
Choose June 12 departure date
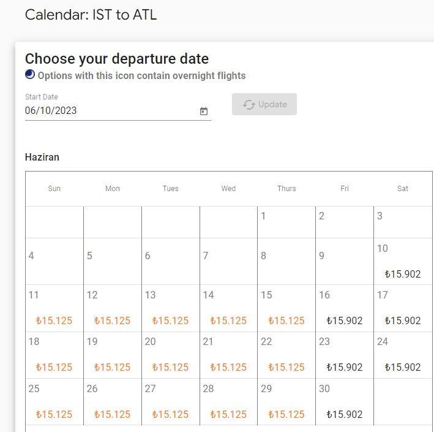point(113,308)
